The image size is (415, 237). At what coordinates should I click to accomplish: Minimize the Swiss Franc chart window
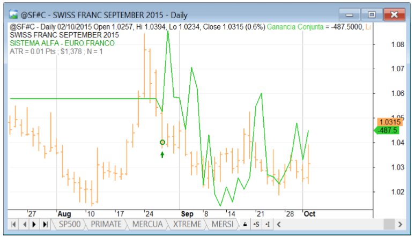click(x=350, y=14)
